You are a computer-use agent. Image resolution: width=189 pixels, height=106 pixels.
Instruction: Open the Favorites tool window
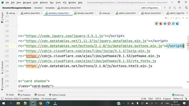[x=2, y=84]
